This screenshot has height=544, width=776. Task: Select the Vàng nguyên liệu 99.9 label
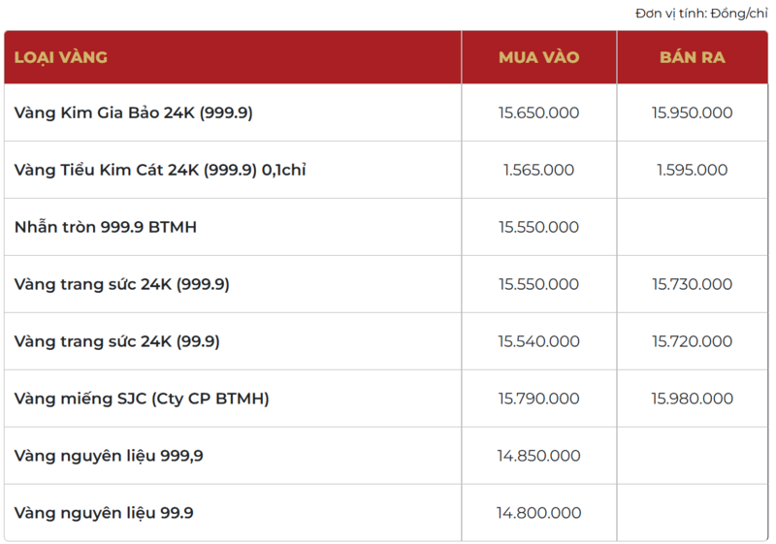[x=104, y=513]
